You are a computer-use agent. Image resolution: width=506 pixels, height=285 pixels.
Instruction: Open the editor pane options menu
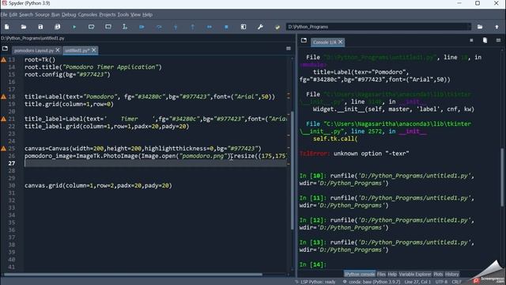coord(289,48)
